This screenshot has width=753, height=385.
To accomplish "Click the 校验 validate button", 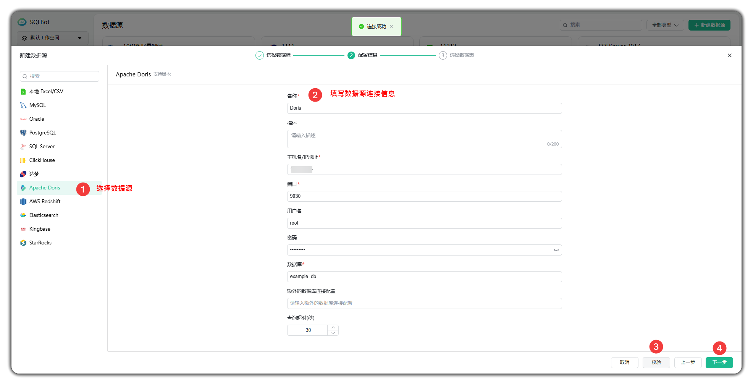I will [x=656, y=362].
